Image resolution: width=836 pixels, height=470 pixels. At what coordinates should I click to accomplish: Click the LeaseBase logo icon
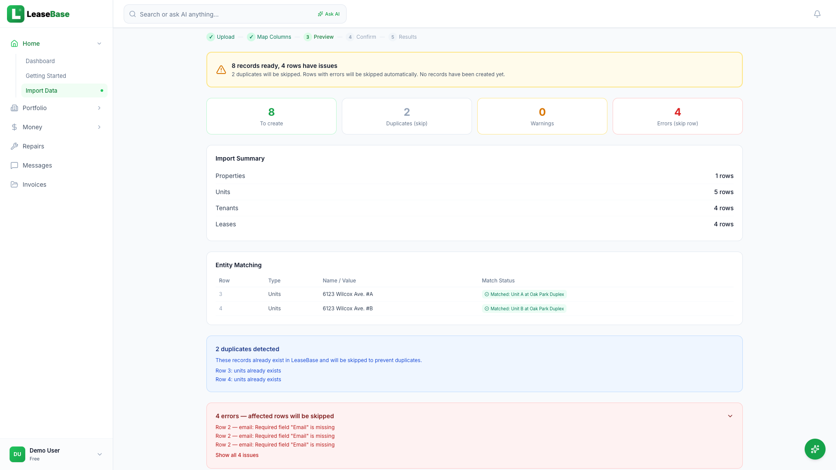pos(16,14)
